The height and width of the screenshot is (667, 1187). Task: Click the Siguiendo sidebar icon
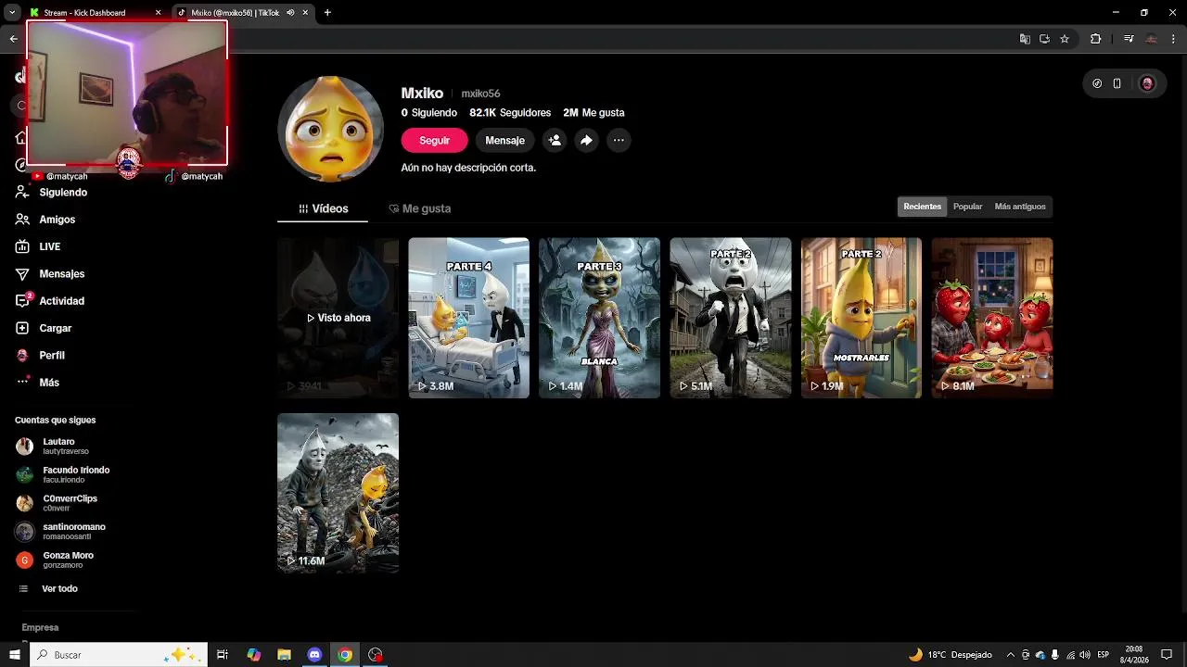22,193
